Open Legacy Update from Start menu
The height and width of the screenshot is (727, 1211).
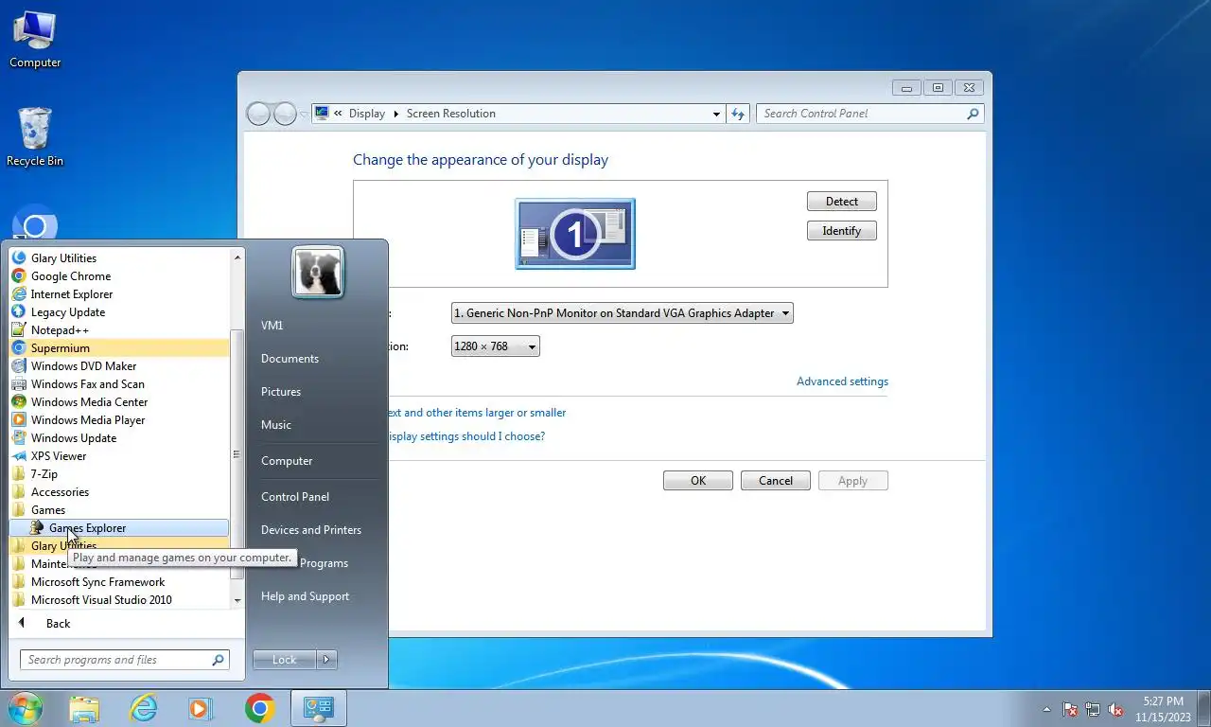point(119,311)
